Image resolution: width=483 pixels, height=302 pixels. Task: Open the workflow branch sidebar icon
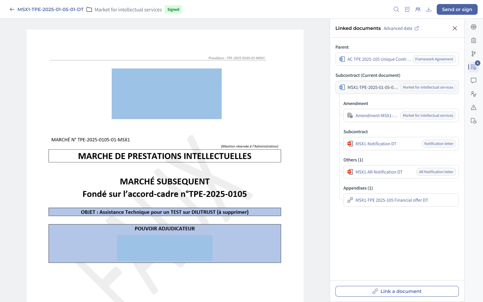[474, 54]
